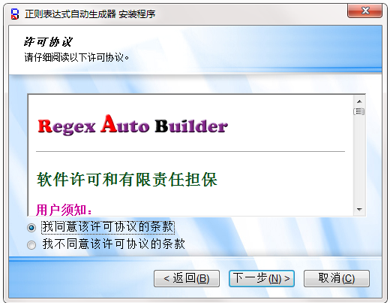Screen dimensions: 390x303
Task: Select 我不同意该许可协议的条款 radio button
Action: coord(31,245)
